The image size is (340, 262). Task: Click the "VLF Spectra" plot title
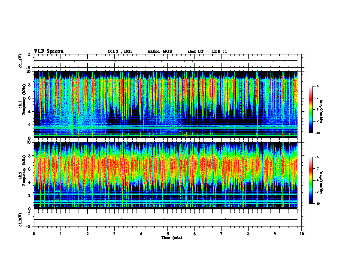[49, 51]
